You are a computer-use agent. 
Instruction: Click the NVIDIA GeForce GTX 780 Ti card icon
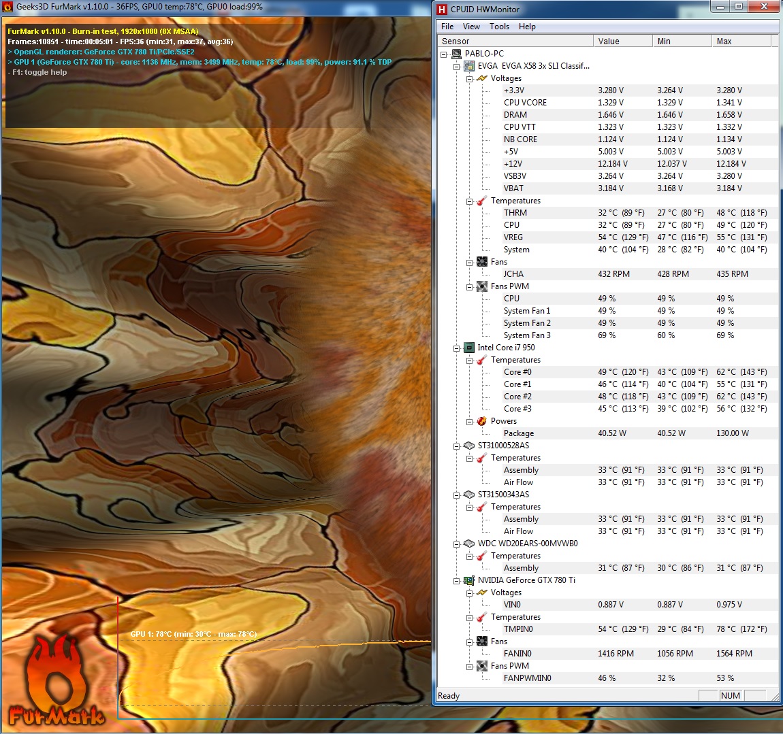[x=469, y=580]
